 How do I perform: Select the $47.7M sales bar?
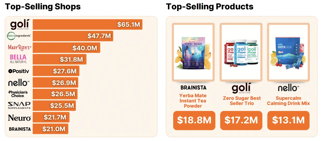pyautogui.click(x=73, y=36)
